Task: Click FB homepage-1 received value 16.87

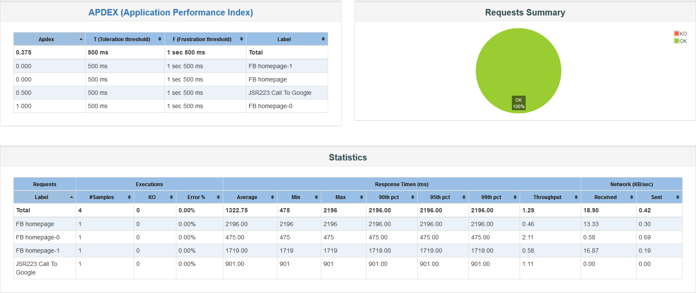Action: (x=591, y=251)
